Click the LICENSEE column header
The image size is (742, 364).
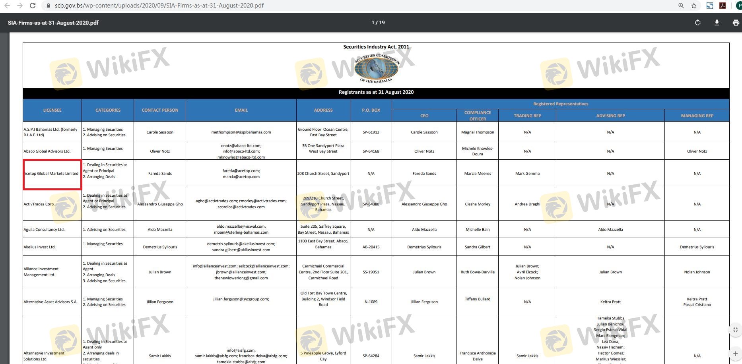point(52,110)
